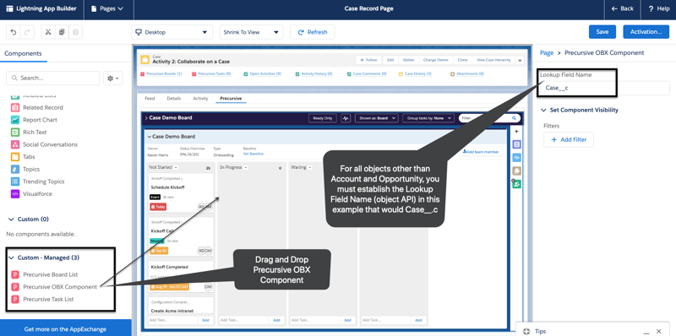Click the copy icon in toolbar

62,32
